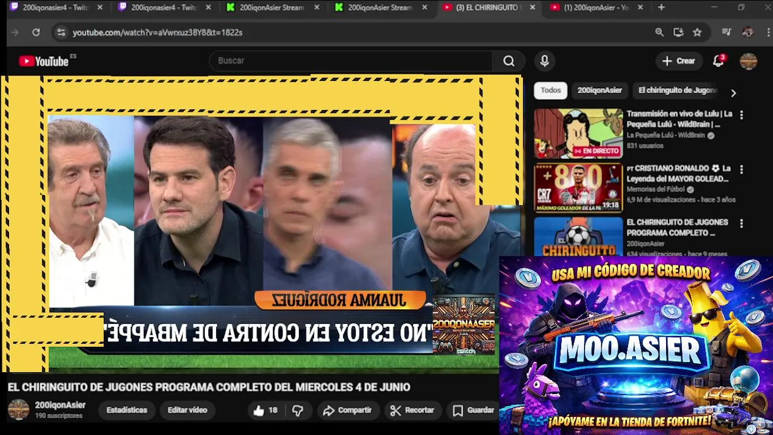Click the Recortar clip button
Image resolution: width=773 pixels, height=435 pixels.
point(412,410)
